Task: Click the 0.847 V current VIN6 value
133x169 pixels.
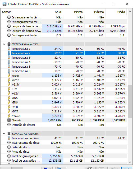Action: tap(57, 102)
